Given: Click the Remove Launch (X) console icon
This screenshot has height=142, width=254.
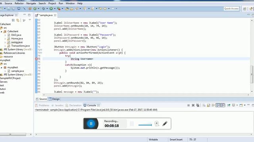Looking at the screenshot, I should coord(193,105).
